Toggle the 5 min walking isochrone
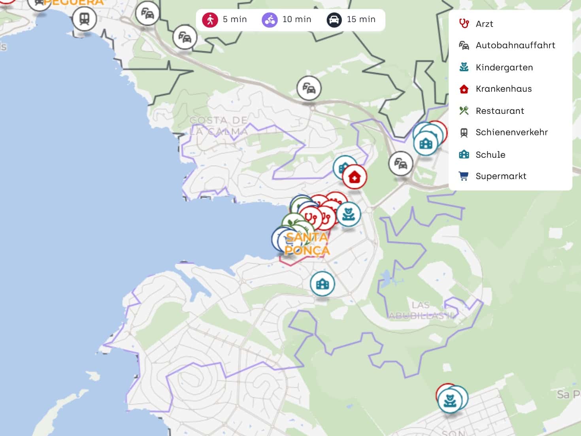This screenshot has height=436, width=581. [x=224, y=19]
